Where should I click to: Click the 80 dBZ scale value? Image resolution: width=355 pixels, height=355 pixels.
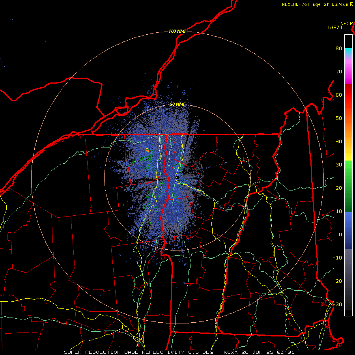(339, 49)
